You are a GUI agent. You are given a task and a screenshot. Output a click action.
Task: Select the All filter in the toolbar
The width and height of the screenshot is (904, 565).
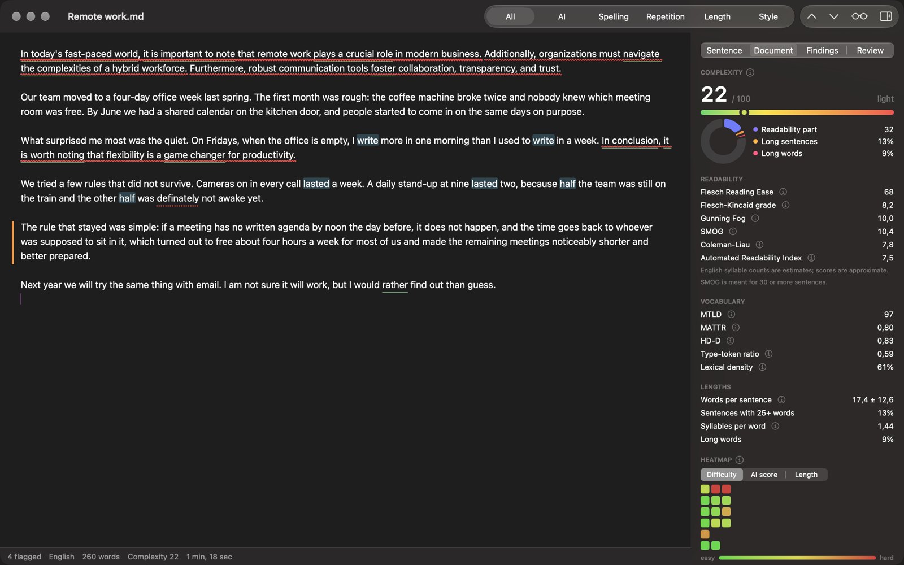click(x=510, y=16)
